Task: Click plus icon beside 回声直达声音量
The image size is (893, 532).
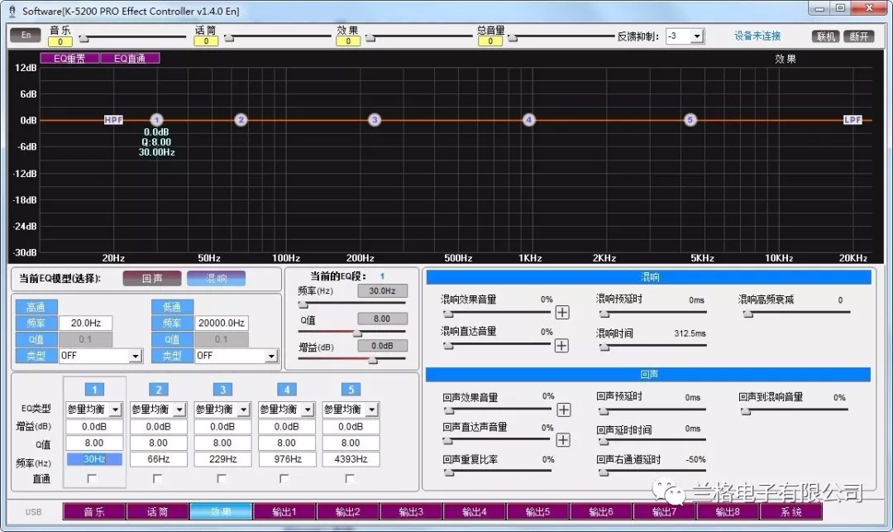Action: click(x=563, y=440)
